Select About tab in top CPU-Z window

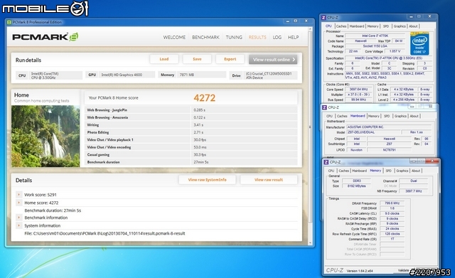click(413, 26)
